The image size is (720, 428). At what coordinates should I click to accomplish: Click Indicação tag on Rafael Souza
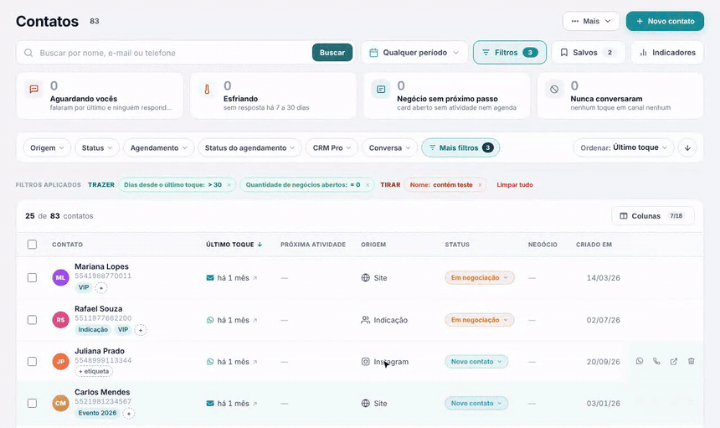click(93, 330)
